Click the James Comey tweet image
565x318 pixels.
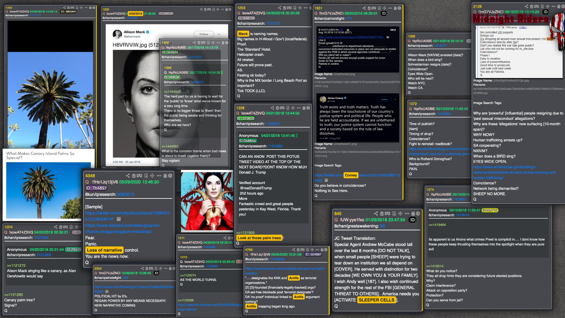[358, 117]
